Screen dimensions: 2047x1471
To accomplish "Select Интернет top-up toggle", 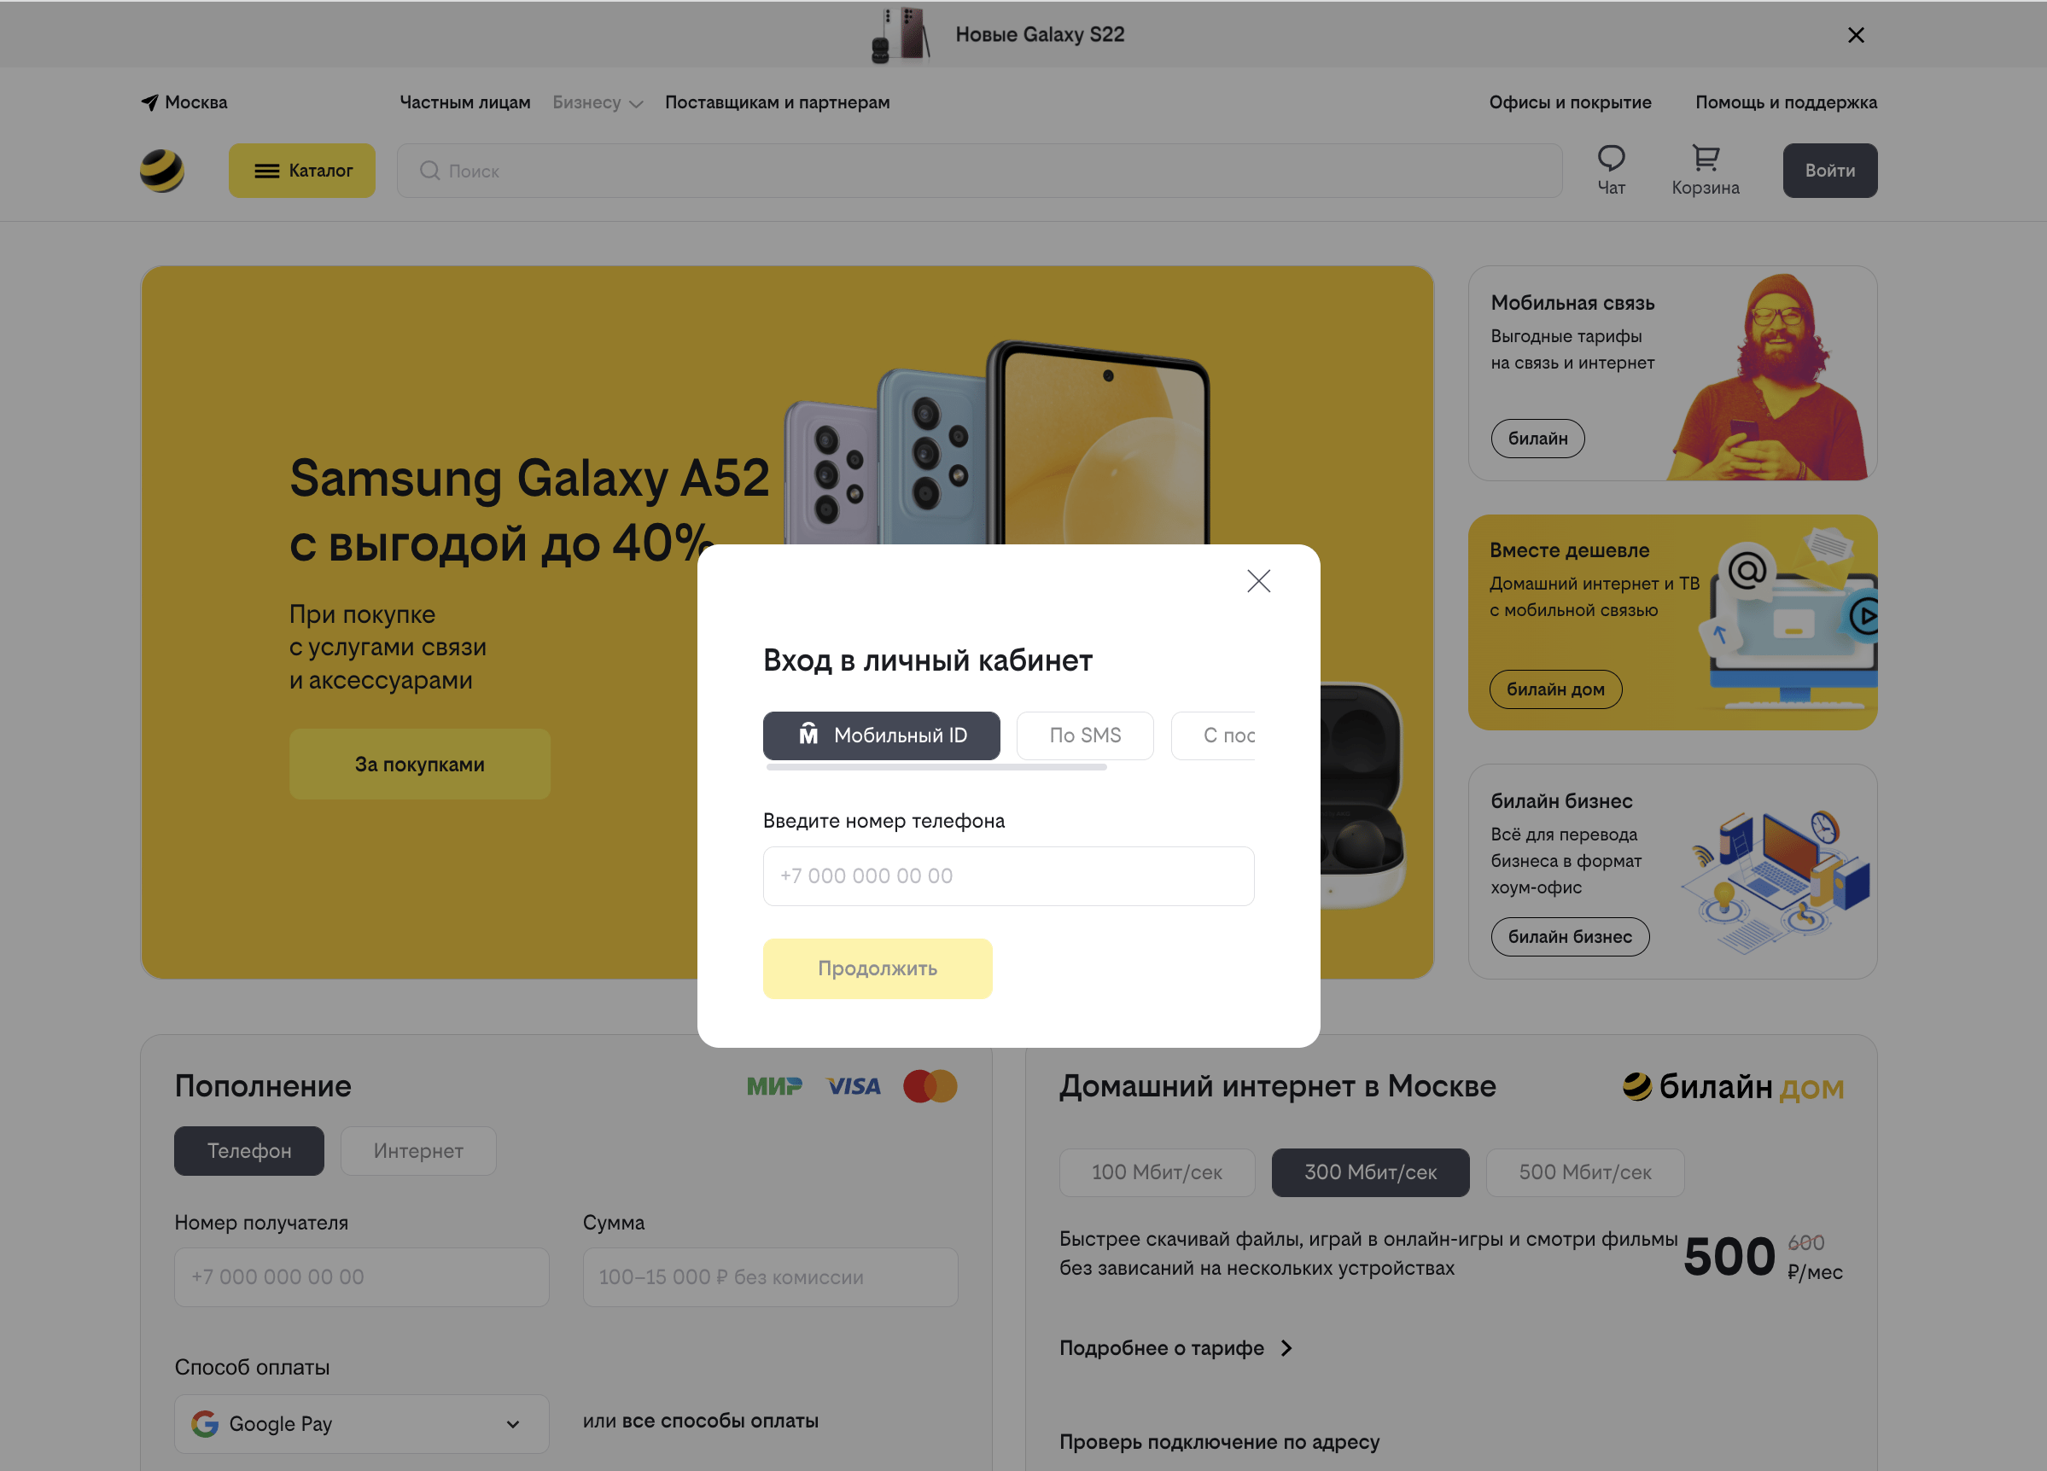I will click(418, 1151).
